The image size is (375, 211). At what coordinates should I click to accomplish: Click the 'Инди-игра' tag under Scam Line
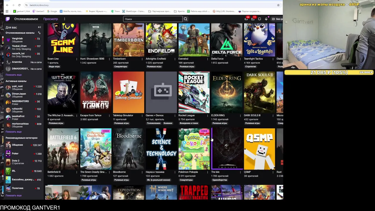point(54,67)
